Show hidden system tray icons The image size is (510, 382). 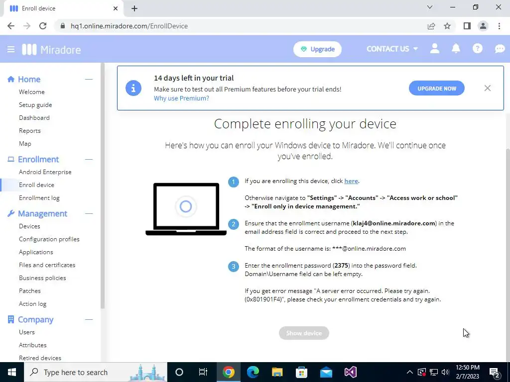(x=410, y=372)
